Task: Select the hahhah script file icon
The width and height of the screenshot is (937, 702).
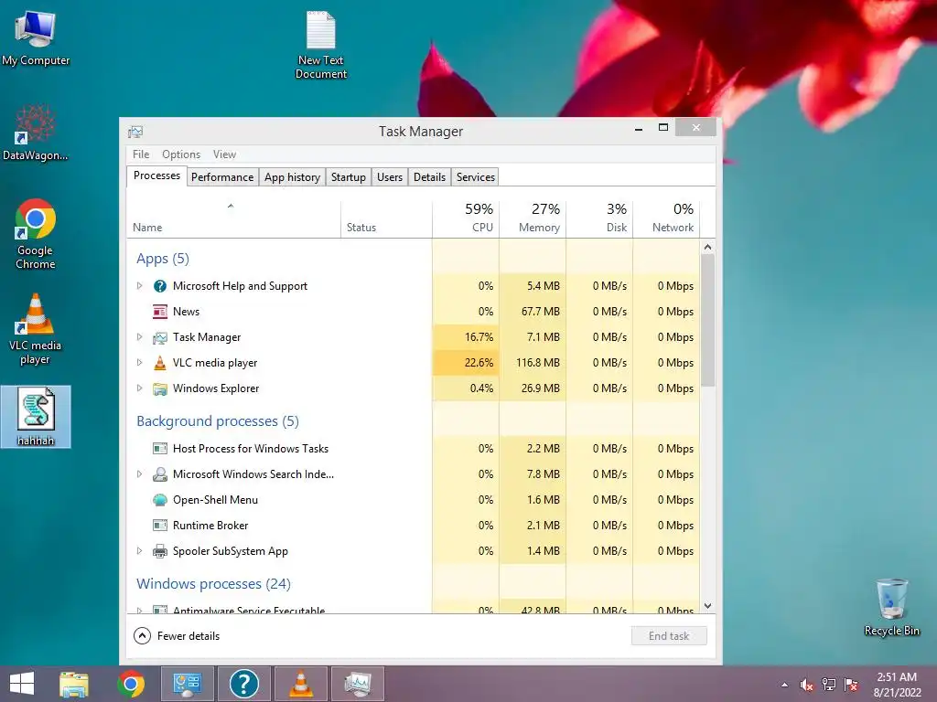Action: tap(36, 417)
